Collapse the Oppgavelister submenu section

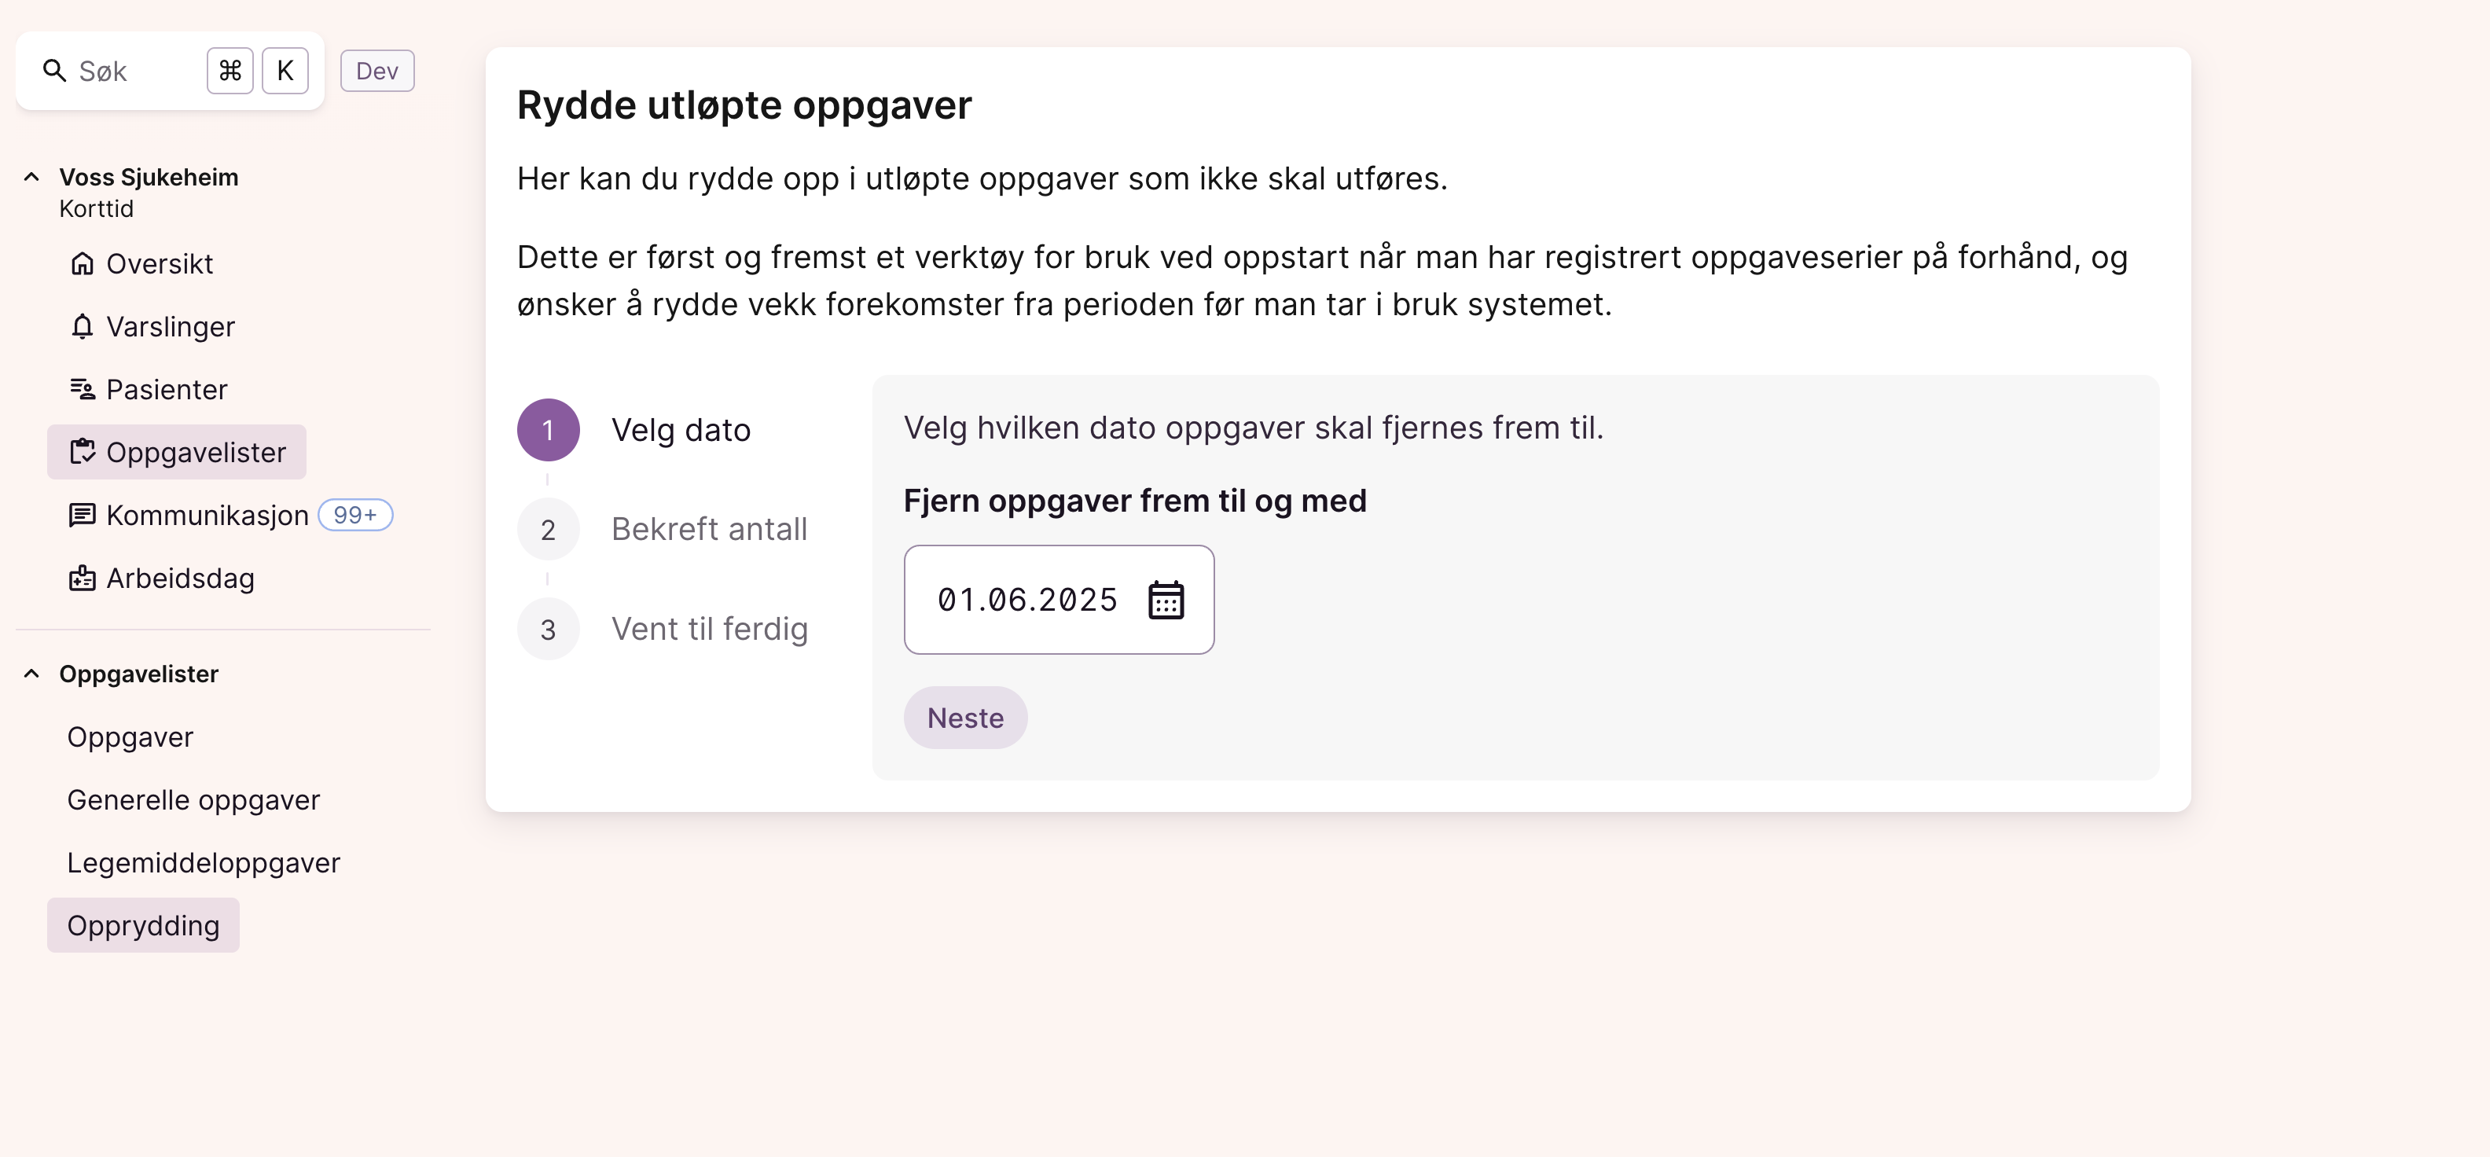click(x=32, y=674)
